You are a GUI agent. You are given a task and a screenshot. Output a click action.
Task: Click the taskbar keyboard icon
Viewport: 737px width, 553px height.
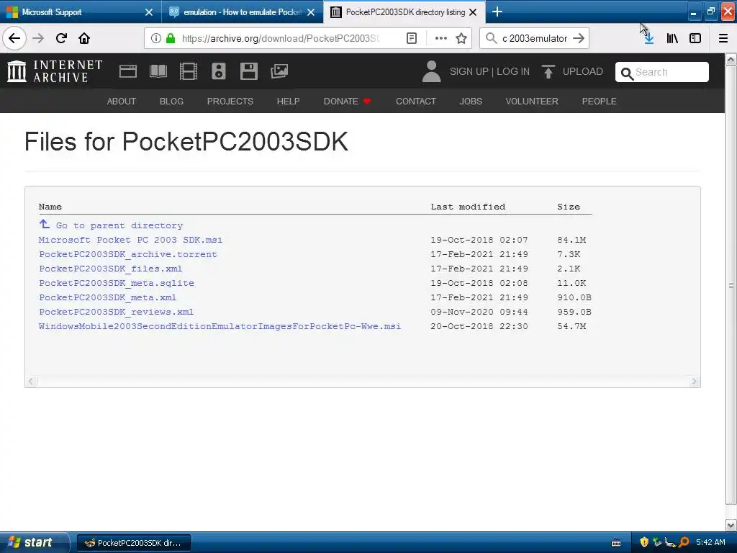pos(616,543)
